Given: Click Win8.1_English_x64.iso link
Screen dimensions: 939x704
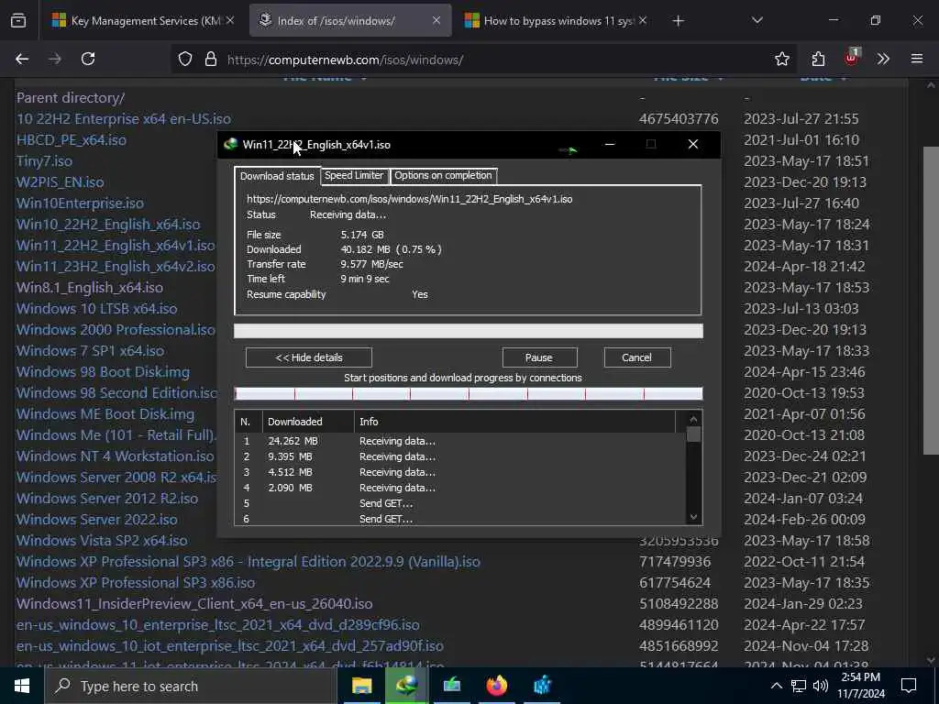Looking at the screenshot, I should click(89, 287).
